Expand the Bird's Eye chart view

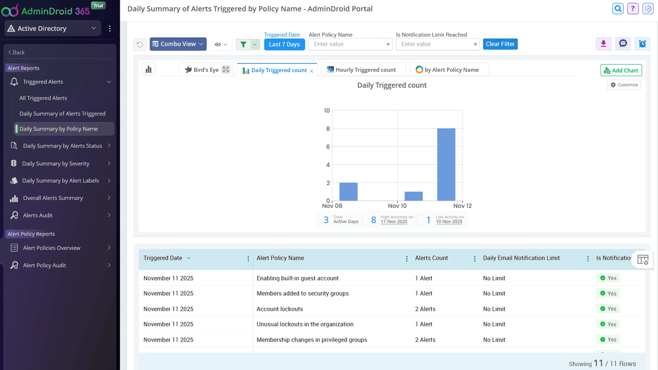[226, 70]
